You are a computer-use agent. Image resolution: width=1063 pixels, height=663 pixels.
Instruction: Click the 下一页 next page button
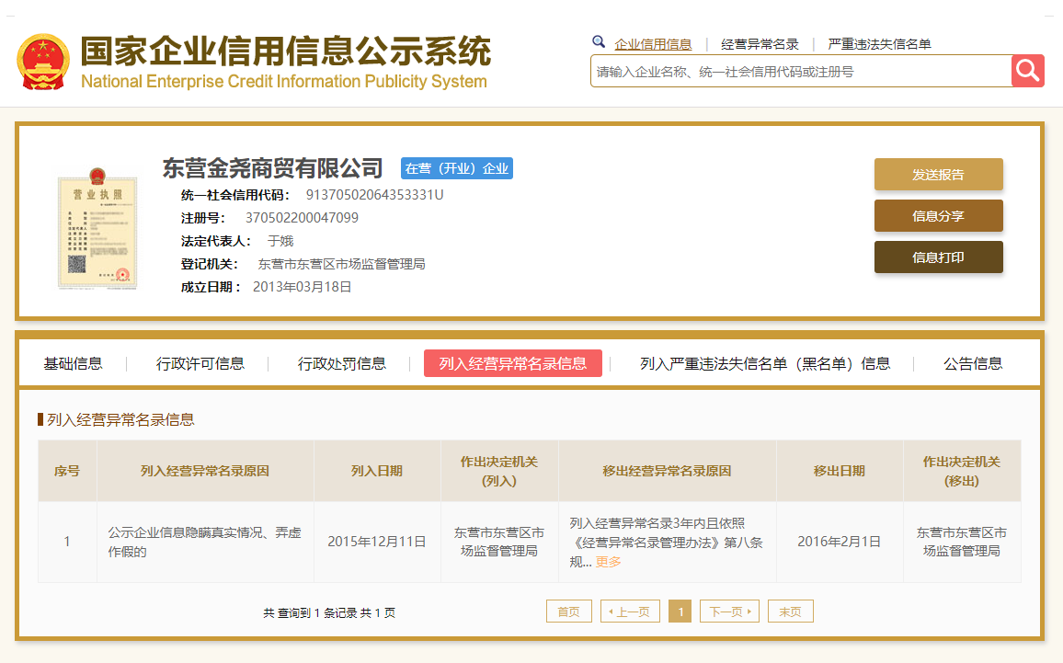point(729,612)
